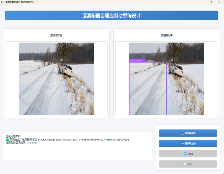Click the ice-road-0.77 detection label
This screenshot has width=224, height=174.
[x=138, y=61]
